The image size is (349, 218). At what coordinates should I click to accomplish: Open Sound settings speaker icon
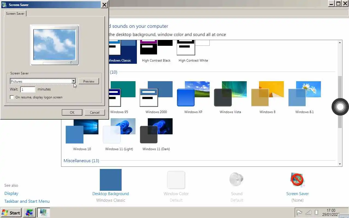coord(236,180)
